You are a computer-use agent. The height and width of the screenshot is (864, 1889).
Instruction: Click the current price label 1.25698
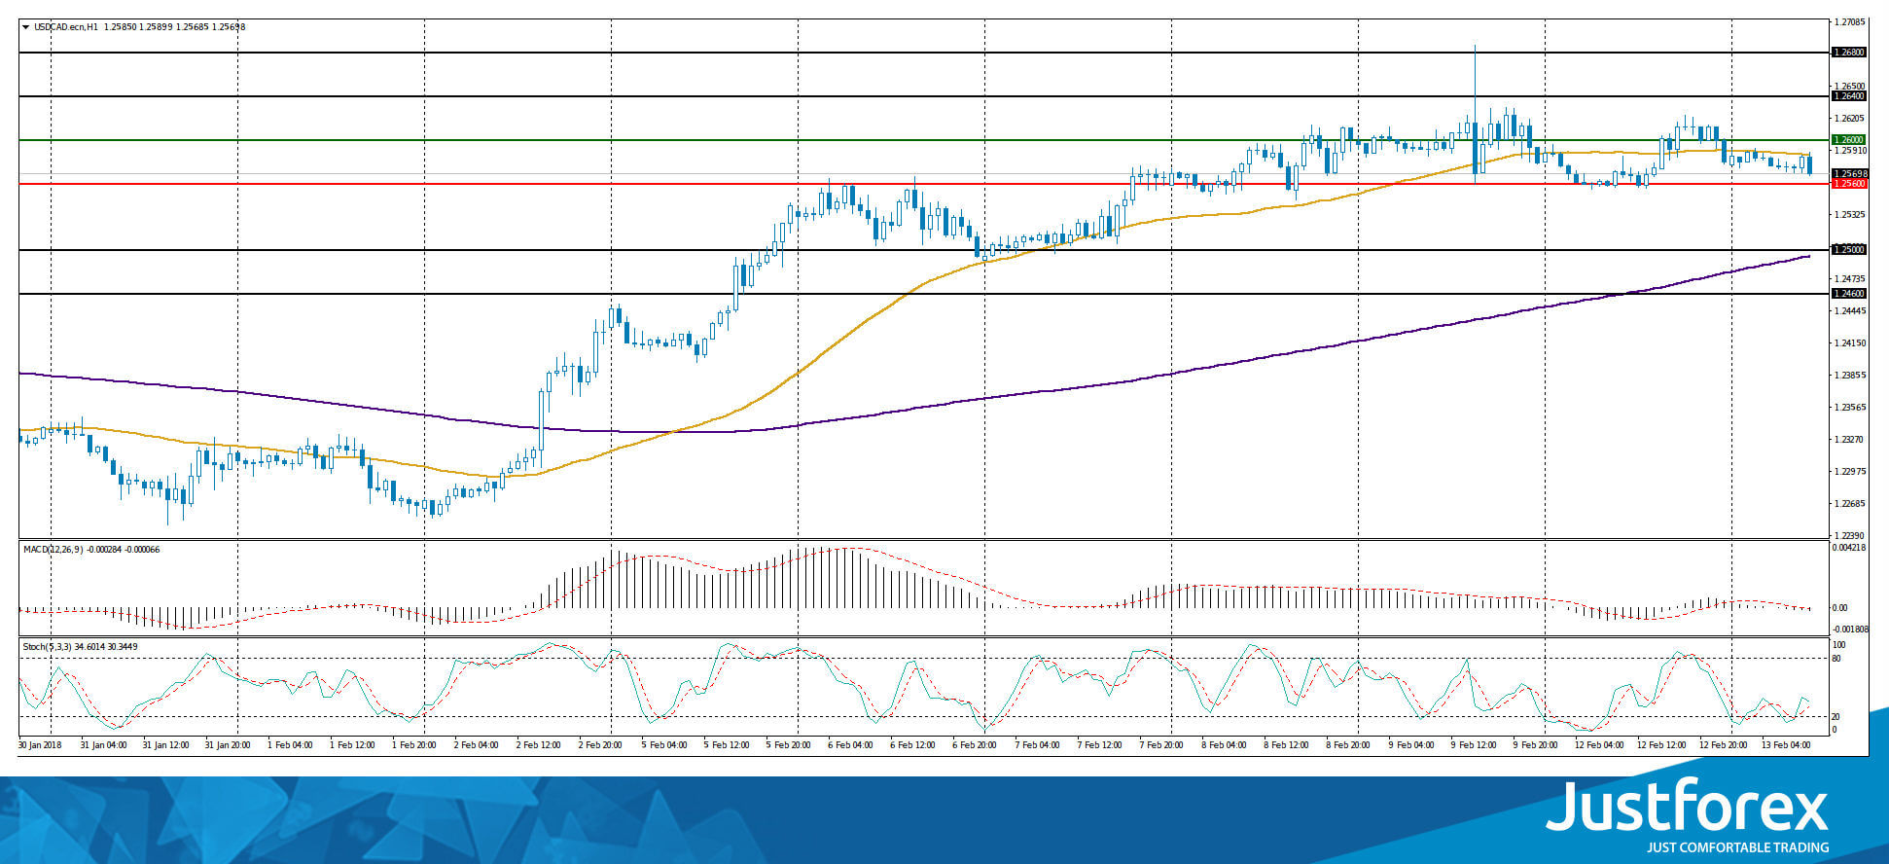tap(1849, 173)
